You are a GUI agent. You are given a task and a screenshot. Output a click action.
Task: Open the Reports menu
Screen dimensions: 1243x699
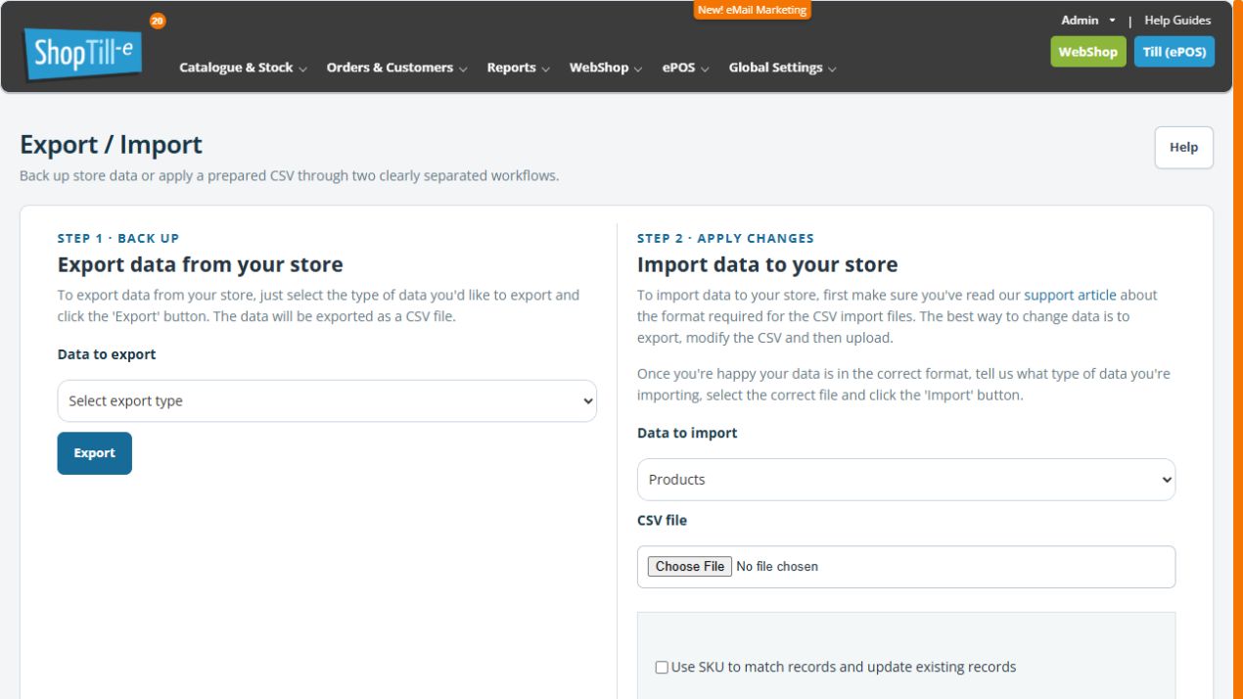[518, 68]
